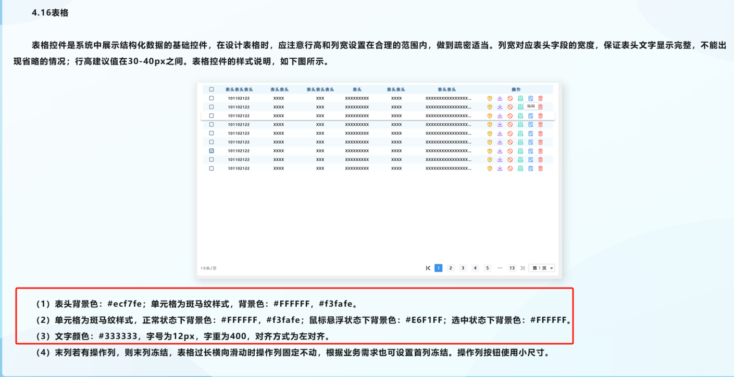The height and width of the screenshot is (377, 734).
Task: Tick the checkbox in the first data row
Action: [x=212, y=98]
